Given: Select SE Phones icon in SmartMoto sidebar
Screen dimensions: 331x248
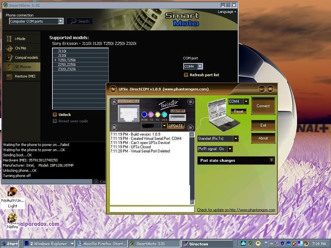Looking at the screenshot, I should click(9, 67).
